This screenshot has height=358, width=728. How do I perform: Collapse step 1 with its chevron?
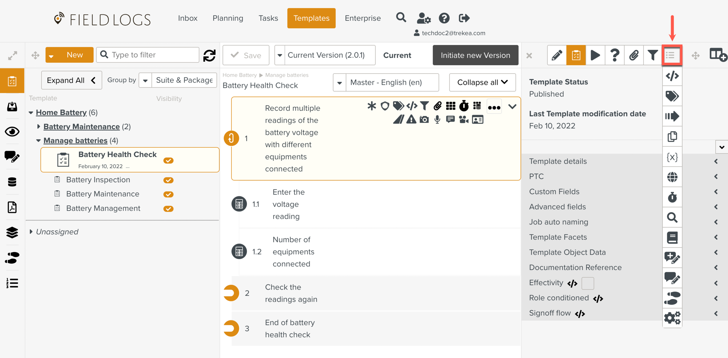coord(512,107)
